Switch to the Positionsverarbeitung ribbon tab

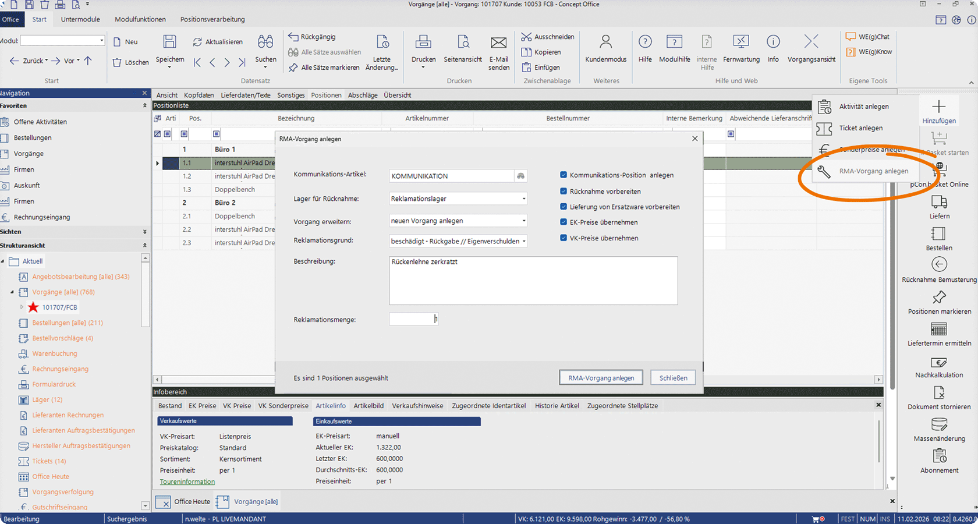pos(212,19)
